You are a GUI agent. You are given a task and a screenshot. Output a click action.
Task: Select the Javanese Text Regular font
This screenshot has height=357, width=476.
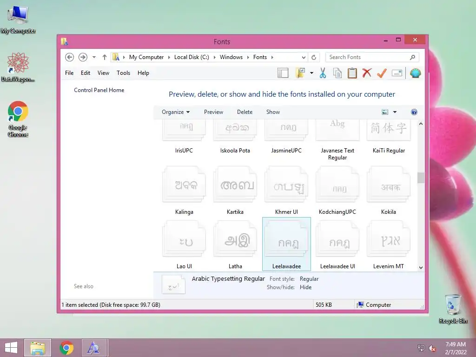tap(337, 140)
